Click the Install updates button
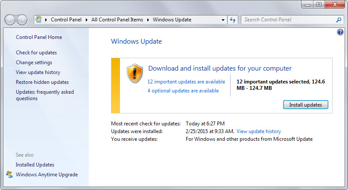The width and height of the screenshot is (348, 190). [x=305, y=105]
